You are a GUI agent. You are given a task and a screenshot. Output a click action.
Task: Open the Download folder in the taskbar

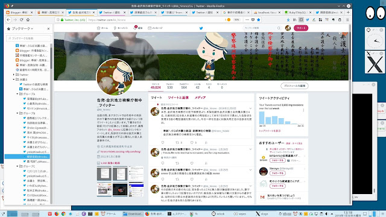tap(133, 214)
